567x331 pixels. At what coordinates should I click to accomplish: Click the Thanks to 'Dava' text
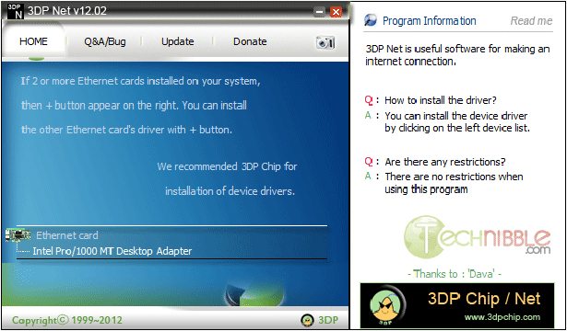(455, 274)
